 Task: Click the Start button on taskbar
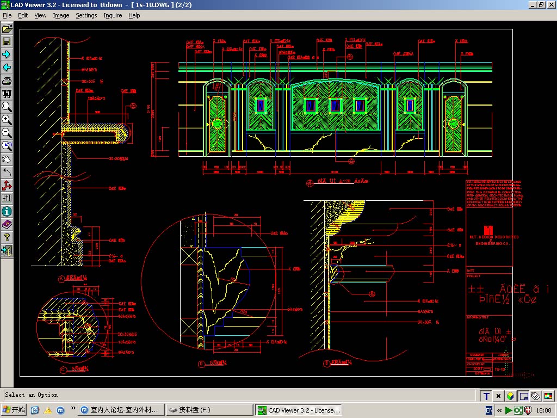(x=14, y=410)
